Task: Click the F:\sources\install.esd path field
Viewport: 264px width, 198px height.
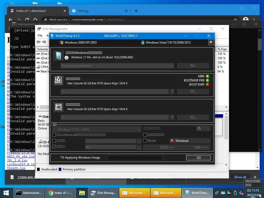Action: click(x=117, y=66)
